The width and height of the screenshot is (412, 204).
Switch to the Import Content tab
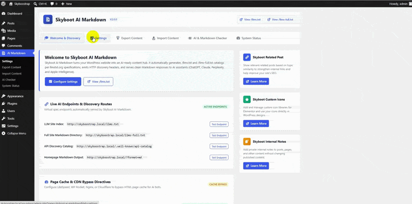(165, 38)
